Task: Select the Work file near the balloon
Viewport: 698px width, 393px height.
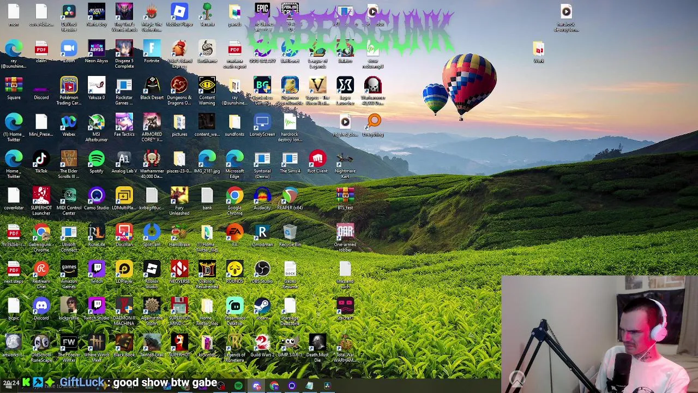Action: [539, 52]
